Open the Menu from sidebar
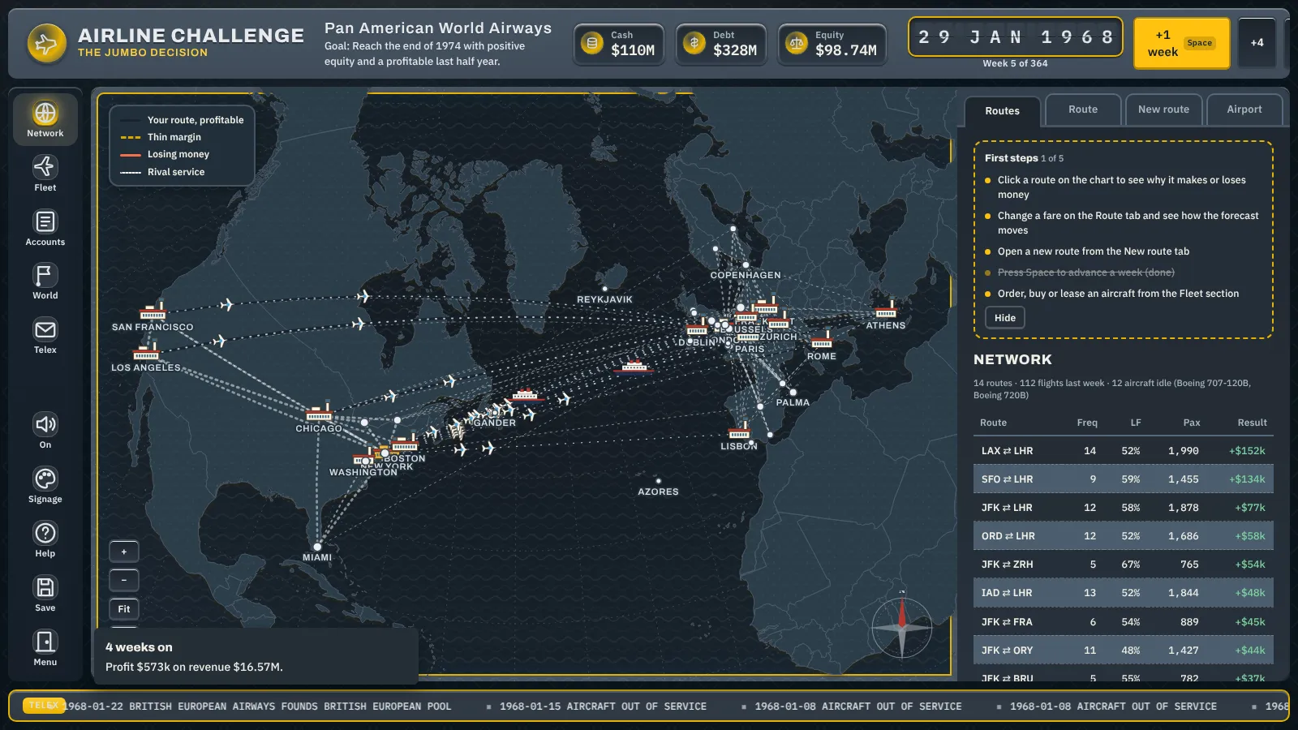1298x730 pixels. [45, 648]
